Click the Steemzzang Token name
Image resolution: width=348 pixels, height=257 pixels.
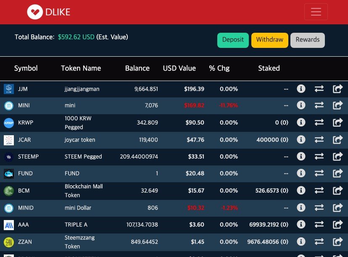(79, 242)
